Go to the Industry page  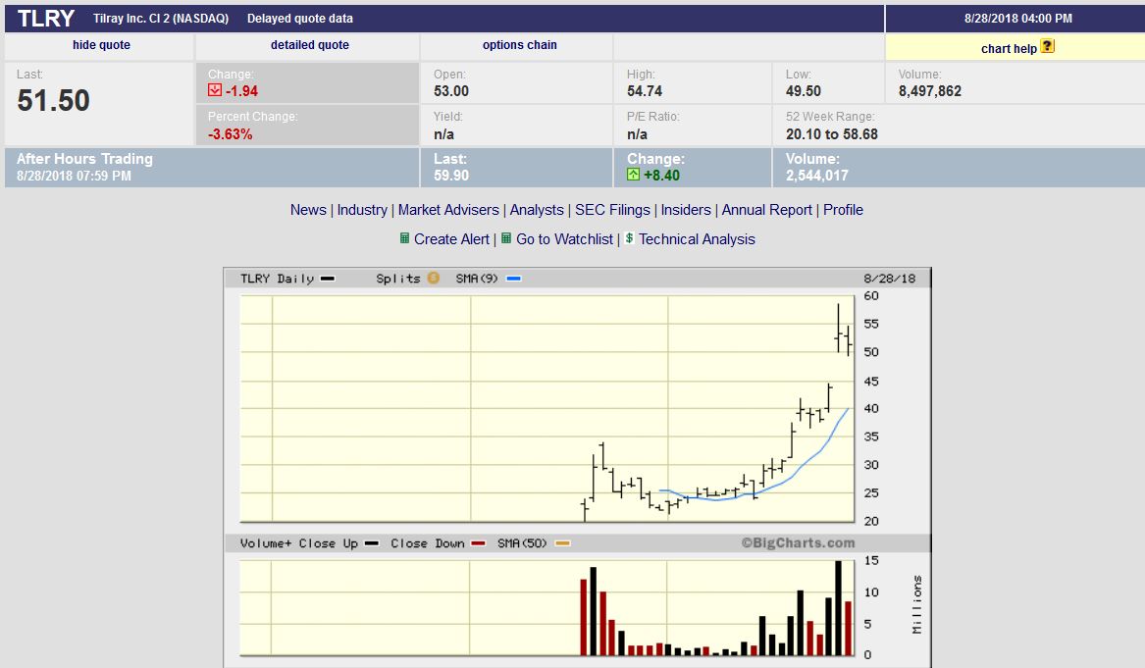click(362, 210)
